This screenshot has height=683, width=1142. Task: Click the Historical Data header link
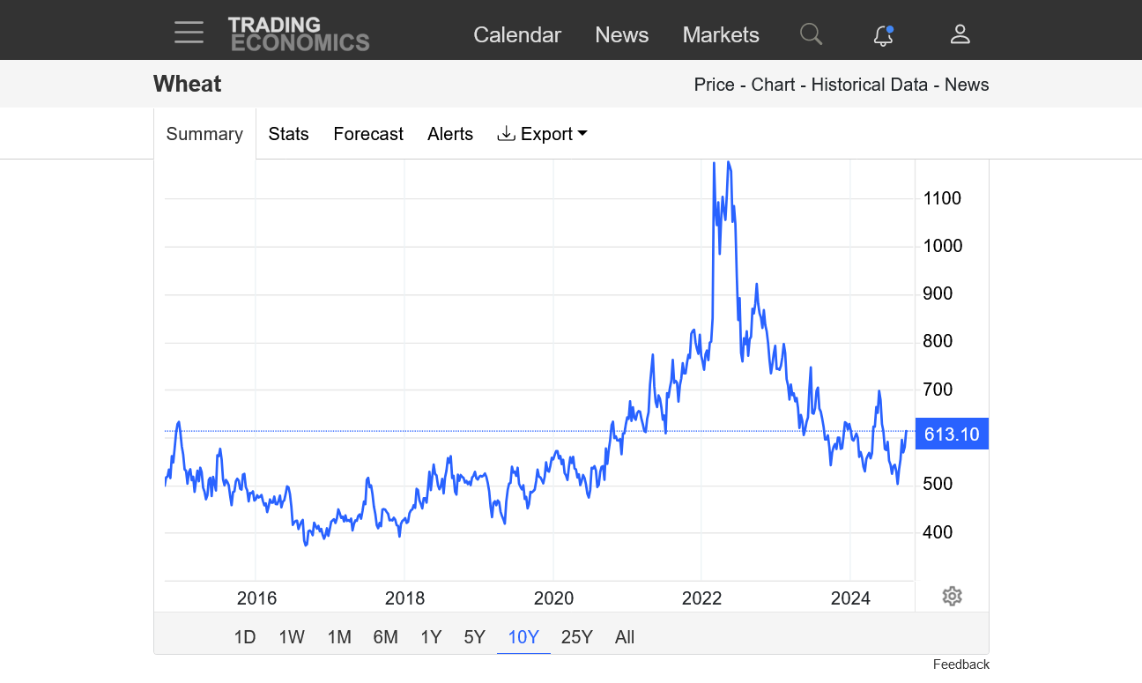(870, 85)
